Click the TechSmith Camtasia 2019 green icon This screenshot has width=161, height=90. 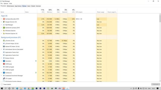click(4, 28)
